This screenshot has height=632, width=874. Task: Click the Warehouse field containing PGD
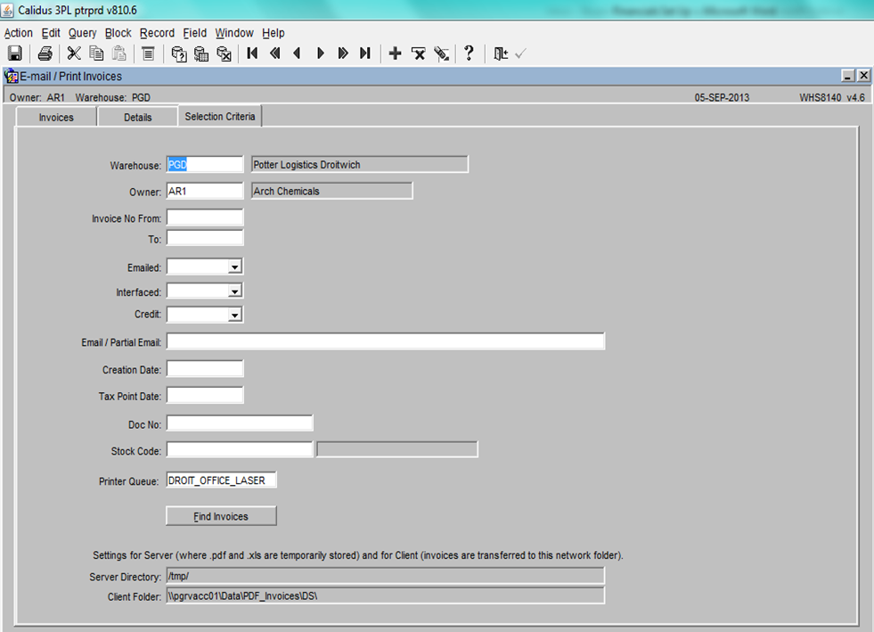point(205,165)
